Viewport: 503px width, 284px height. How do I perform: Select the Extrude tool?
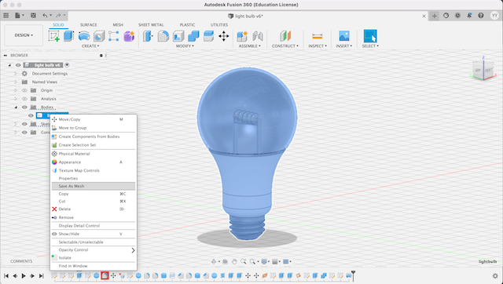point(68,36)
